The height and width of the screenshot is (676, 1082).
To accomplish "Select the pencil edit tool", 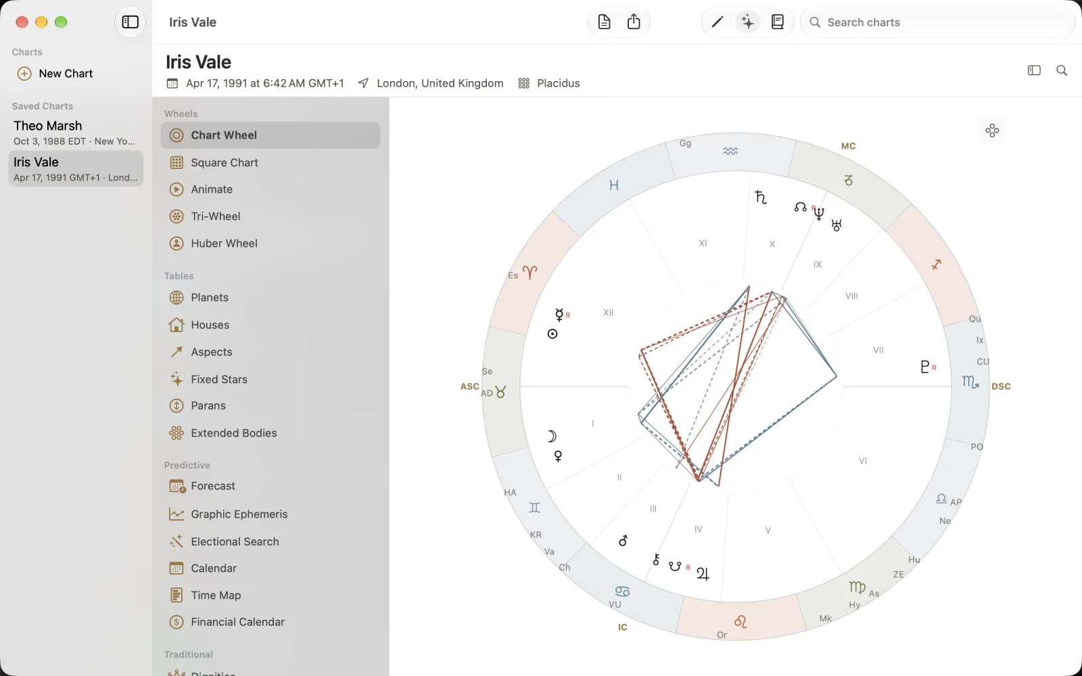I will [x=718, y=22].
